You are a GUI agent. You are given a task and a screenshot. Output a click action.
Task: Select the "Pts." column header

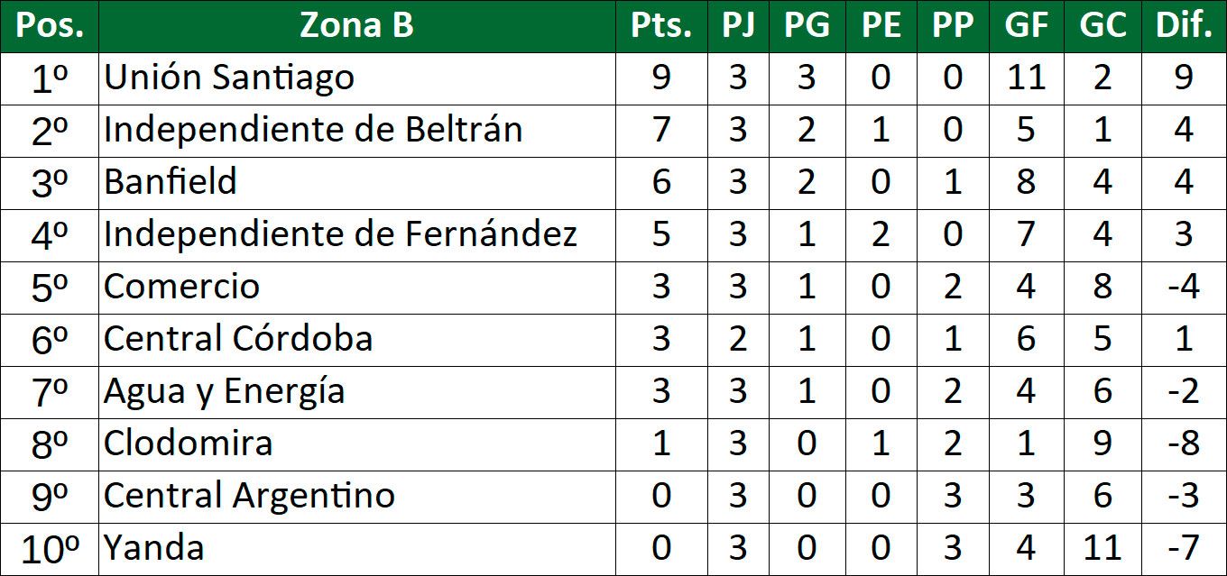[661, 26]
